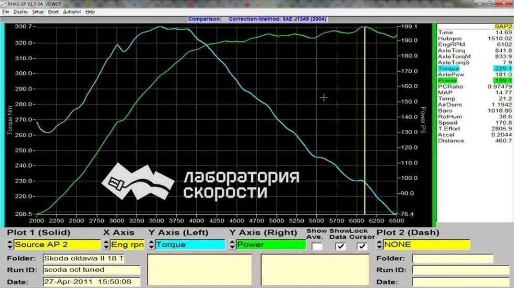Click the RHAS-SP app icon in title bar
This screenshot has height=288, width=514.
pyautogui.click(x=4, y=3)
